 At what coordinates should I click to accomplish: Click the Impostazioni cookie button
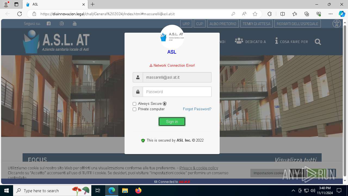tap(269, 173)
